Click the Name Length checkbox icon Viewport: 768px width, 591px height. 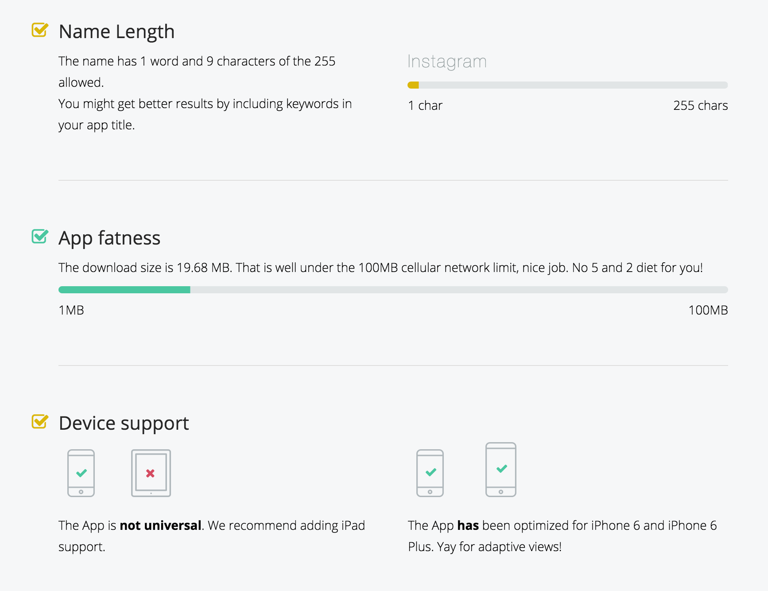[40, 30]
